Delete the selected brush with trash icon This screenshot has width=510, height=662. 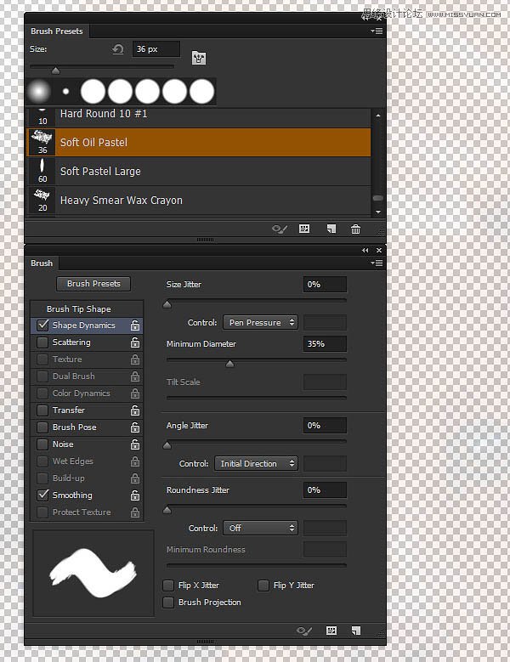point(355,229)
